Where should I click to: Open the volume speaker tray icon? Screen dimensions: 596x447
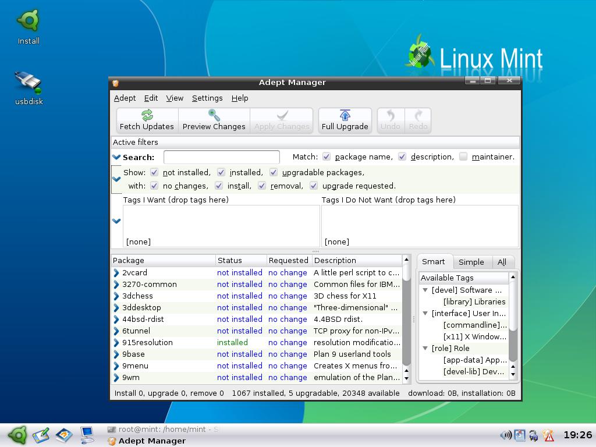[506, 435]
